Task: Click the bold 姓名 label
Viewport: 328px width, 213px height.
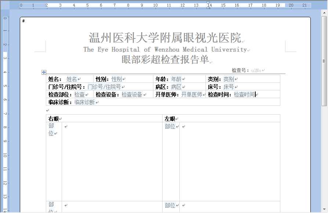Action: (x=55, y=79)
